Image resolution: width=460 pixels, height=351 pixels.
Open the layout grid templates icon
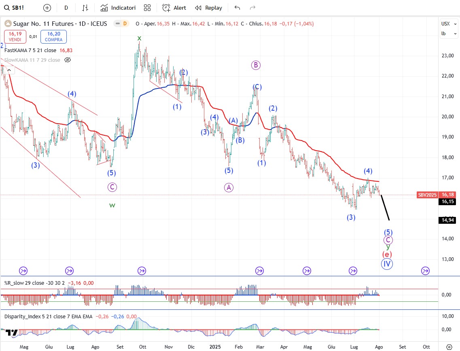pyautogui.click(x=147, y=8)
